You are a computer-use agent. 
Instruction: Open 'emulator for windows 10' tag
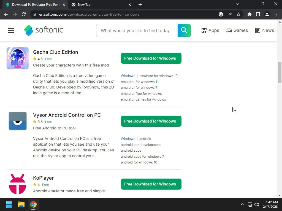click(x=158, y=76)
